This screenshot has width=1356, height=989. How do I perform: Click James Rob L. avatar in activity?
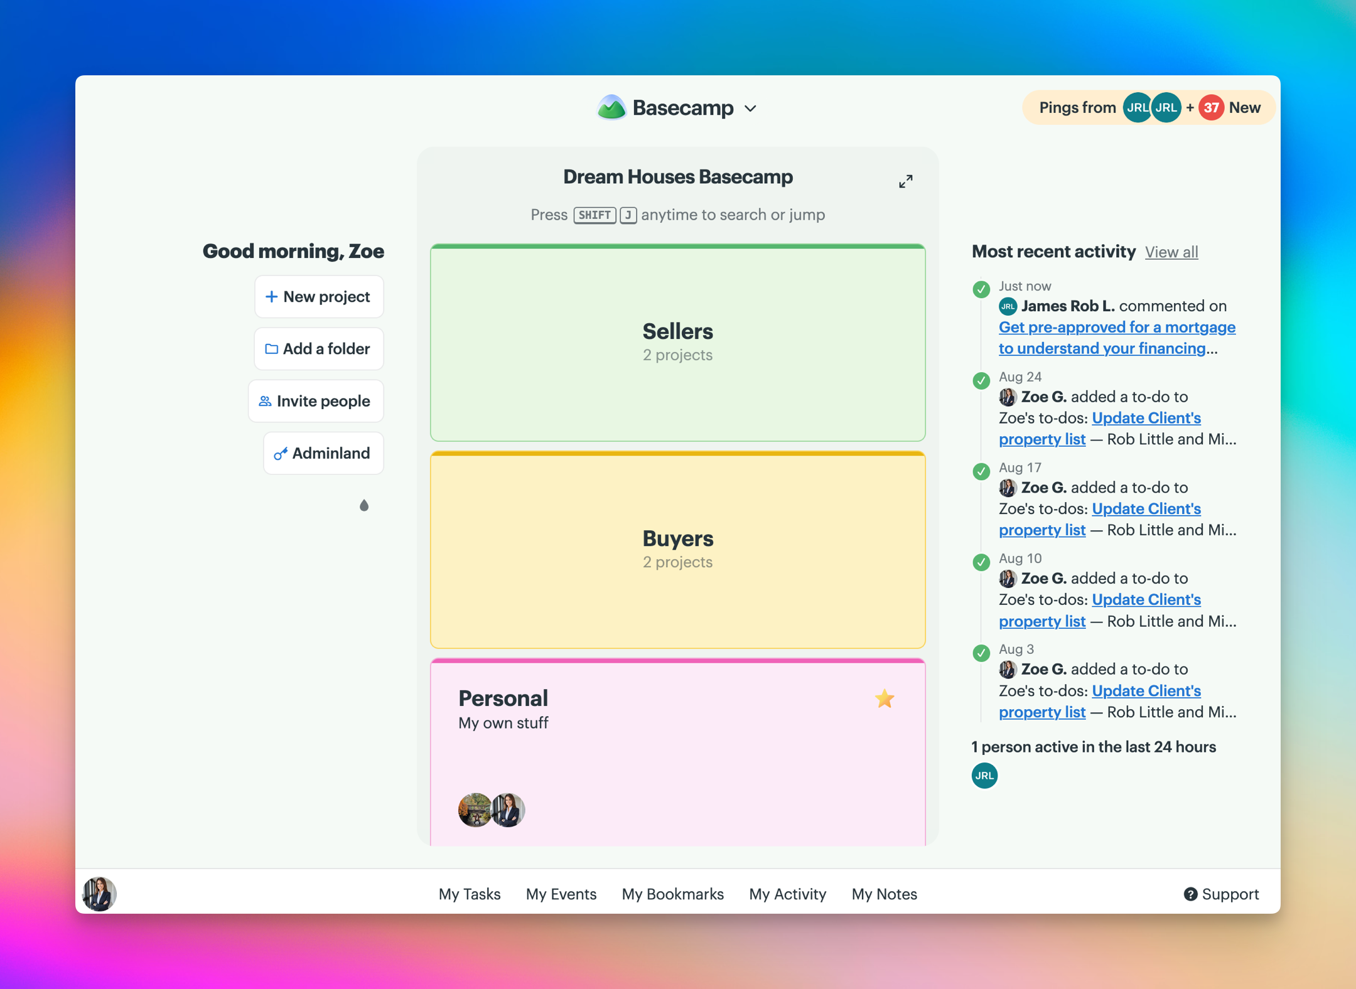1008,306
